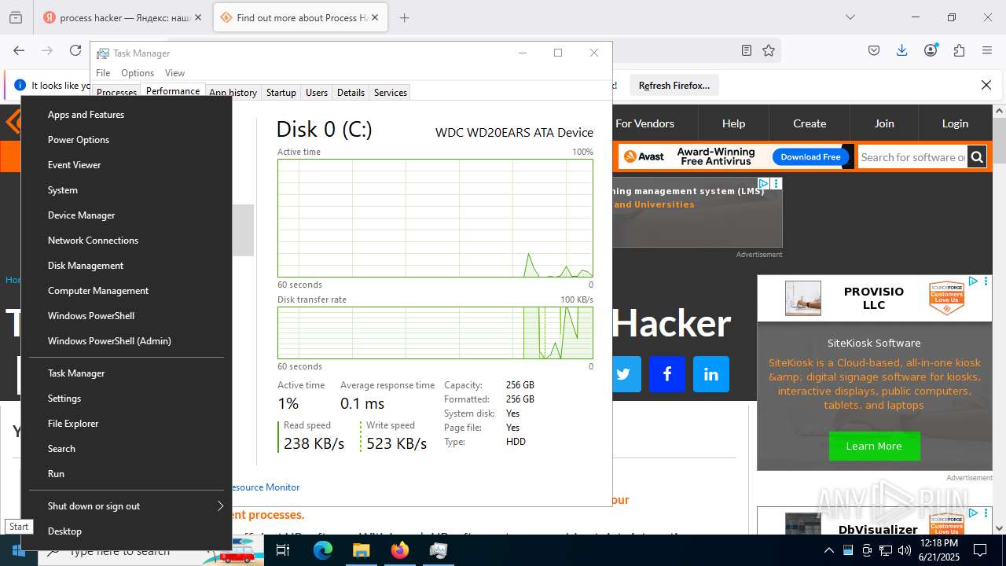Viewport: 1006px width, 566px height.
Task: Share page on Twitter
Action: tap(623, 374)
